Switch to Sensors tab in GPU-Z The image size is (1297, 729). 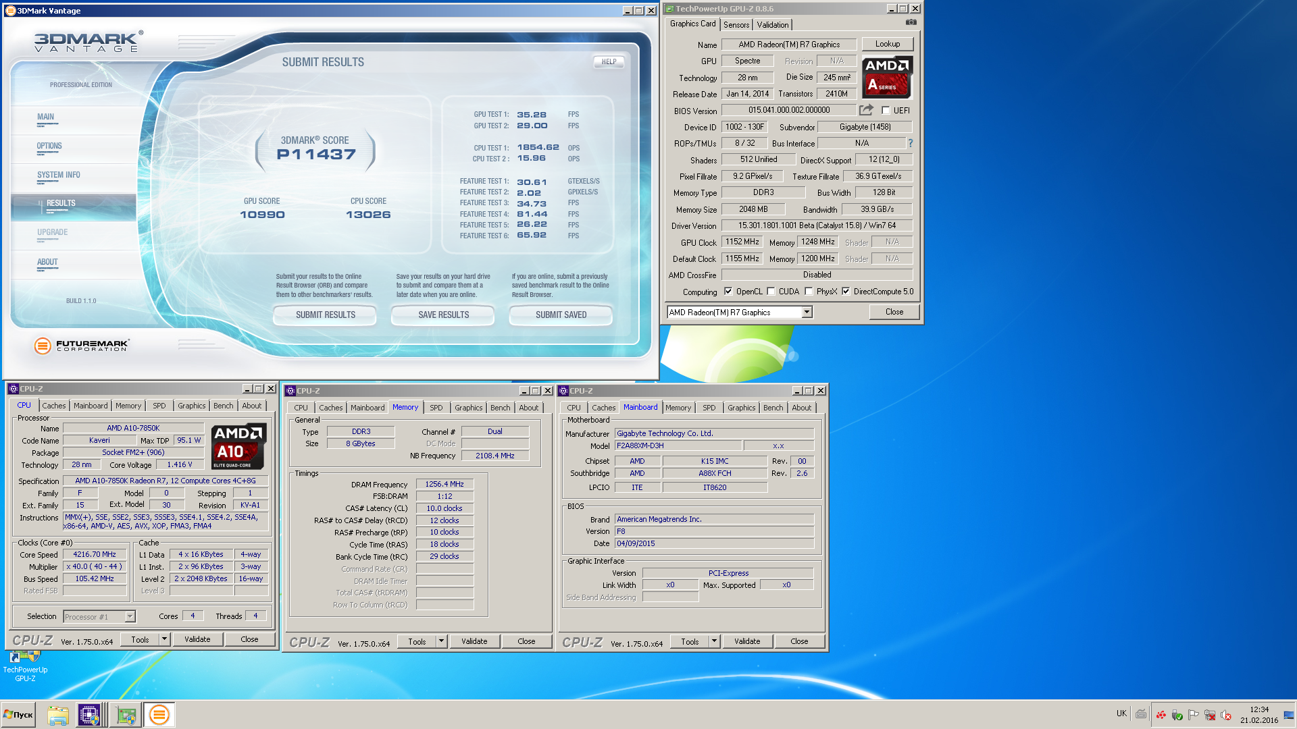click(x=736, y=25)
